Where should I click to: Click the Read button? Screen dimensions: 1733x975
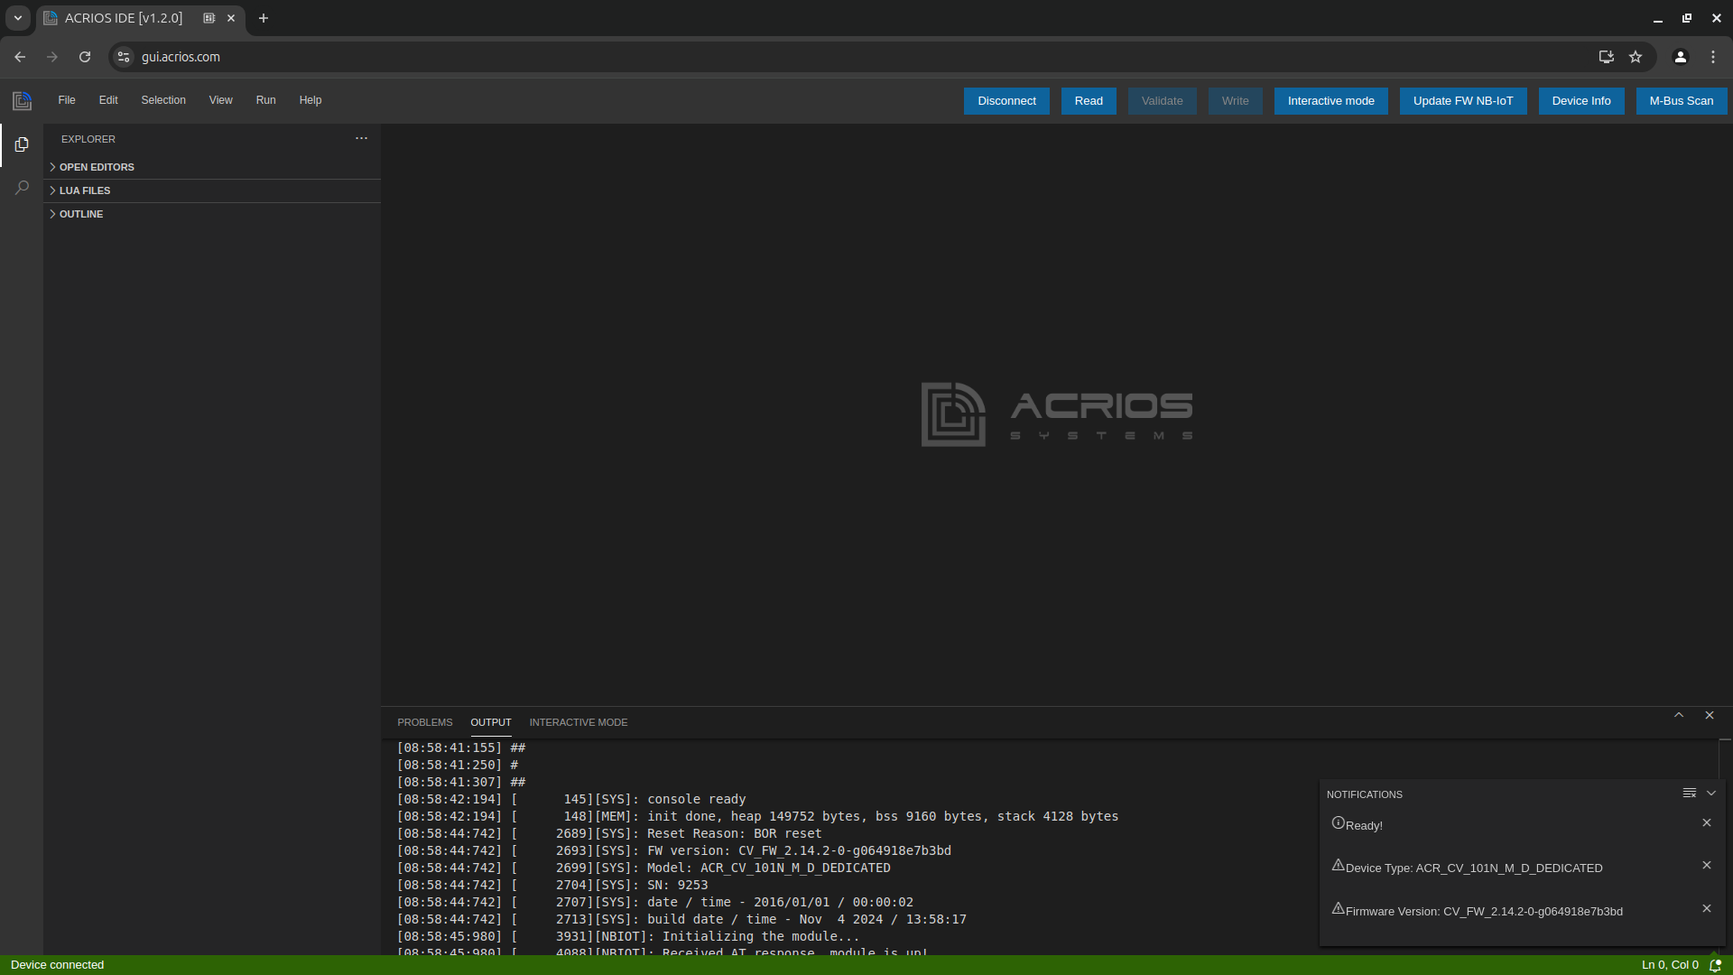tap(1089, 101)
